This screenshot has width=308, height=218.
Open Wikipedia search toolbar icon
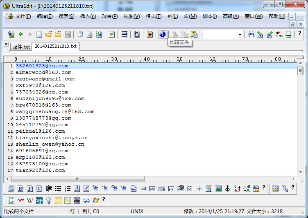(x=30, y=200)
